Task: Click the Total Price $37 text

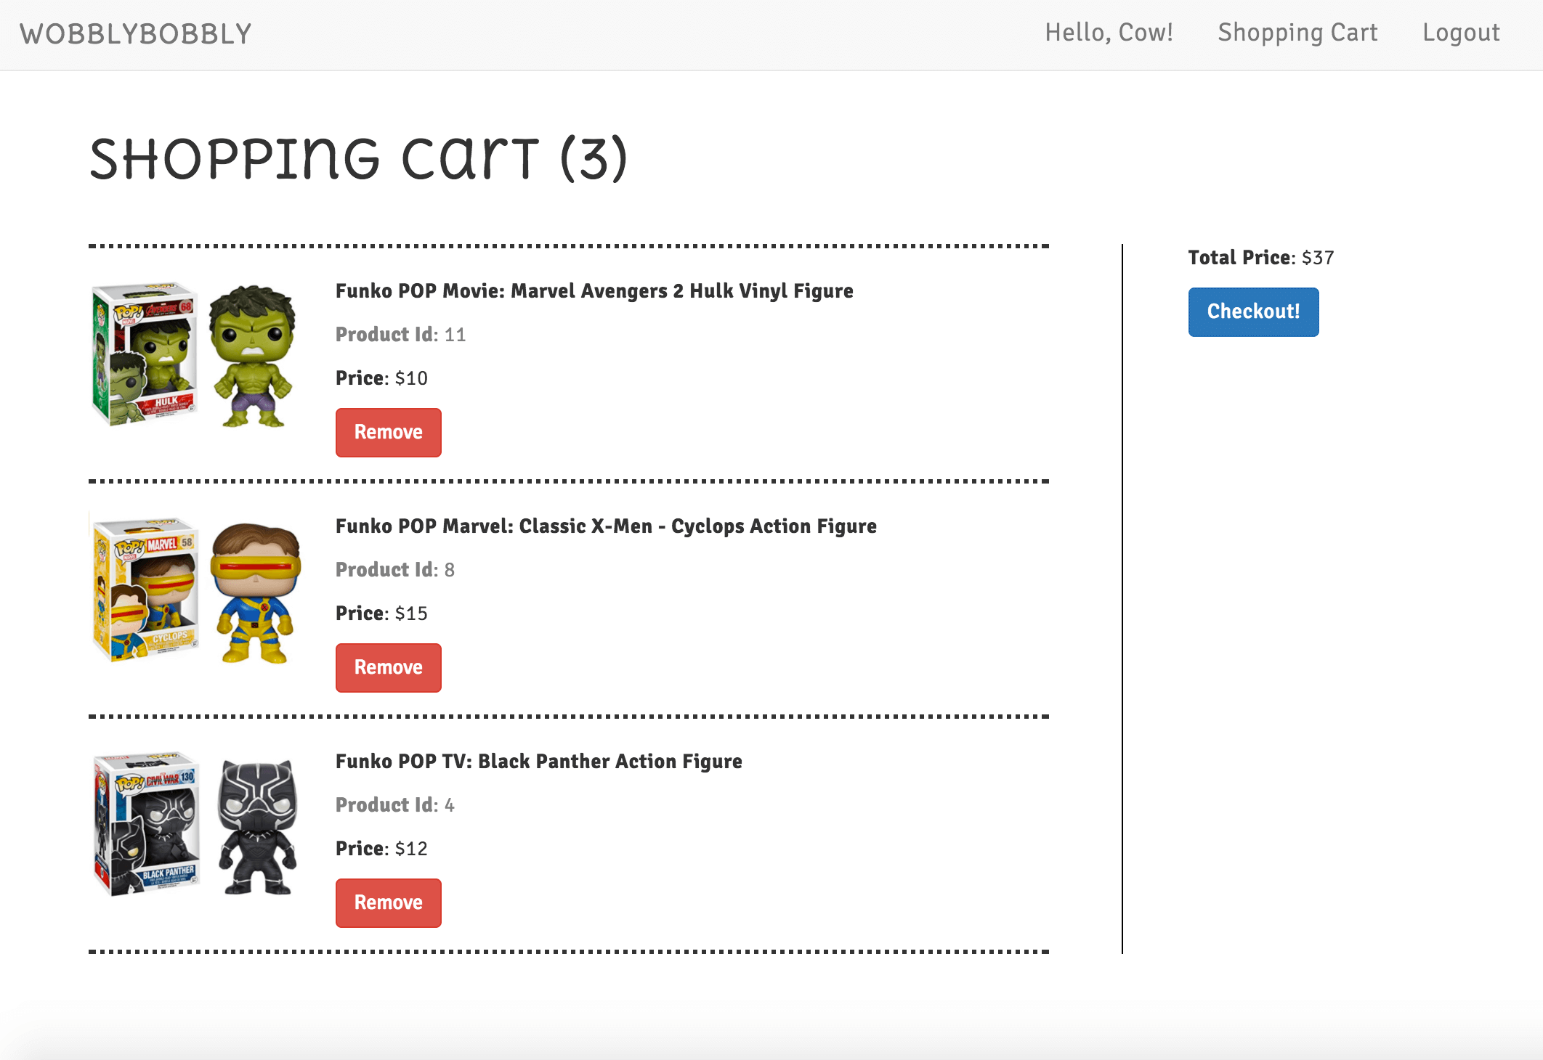Action: [1260, 258]
